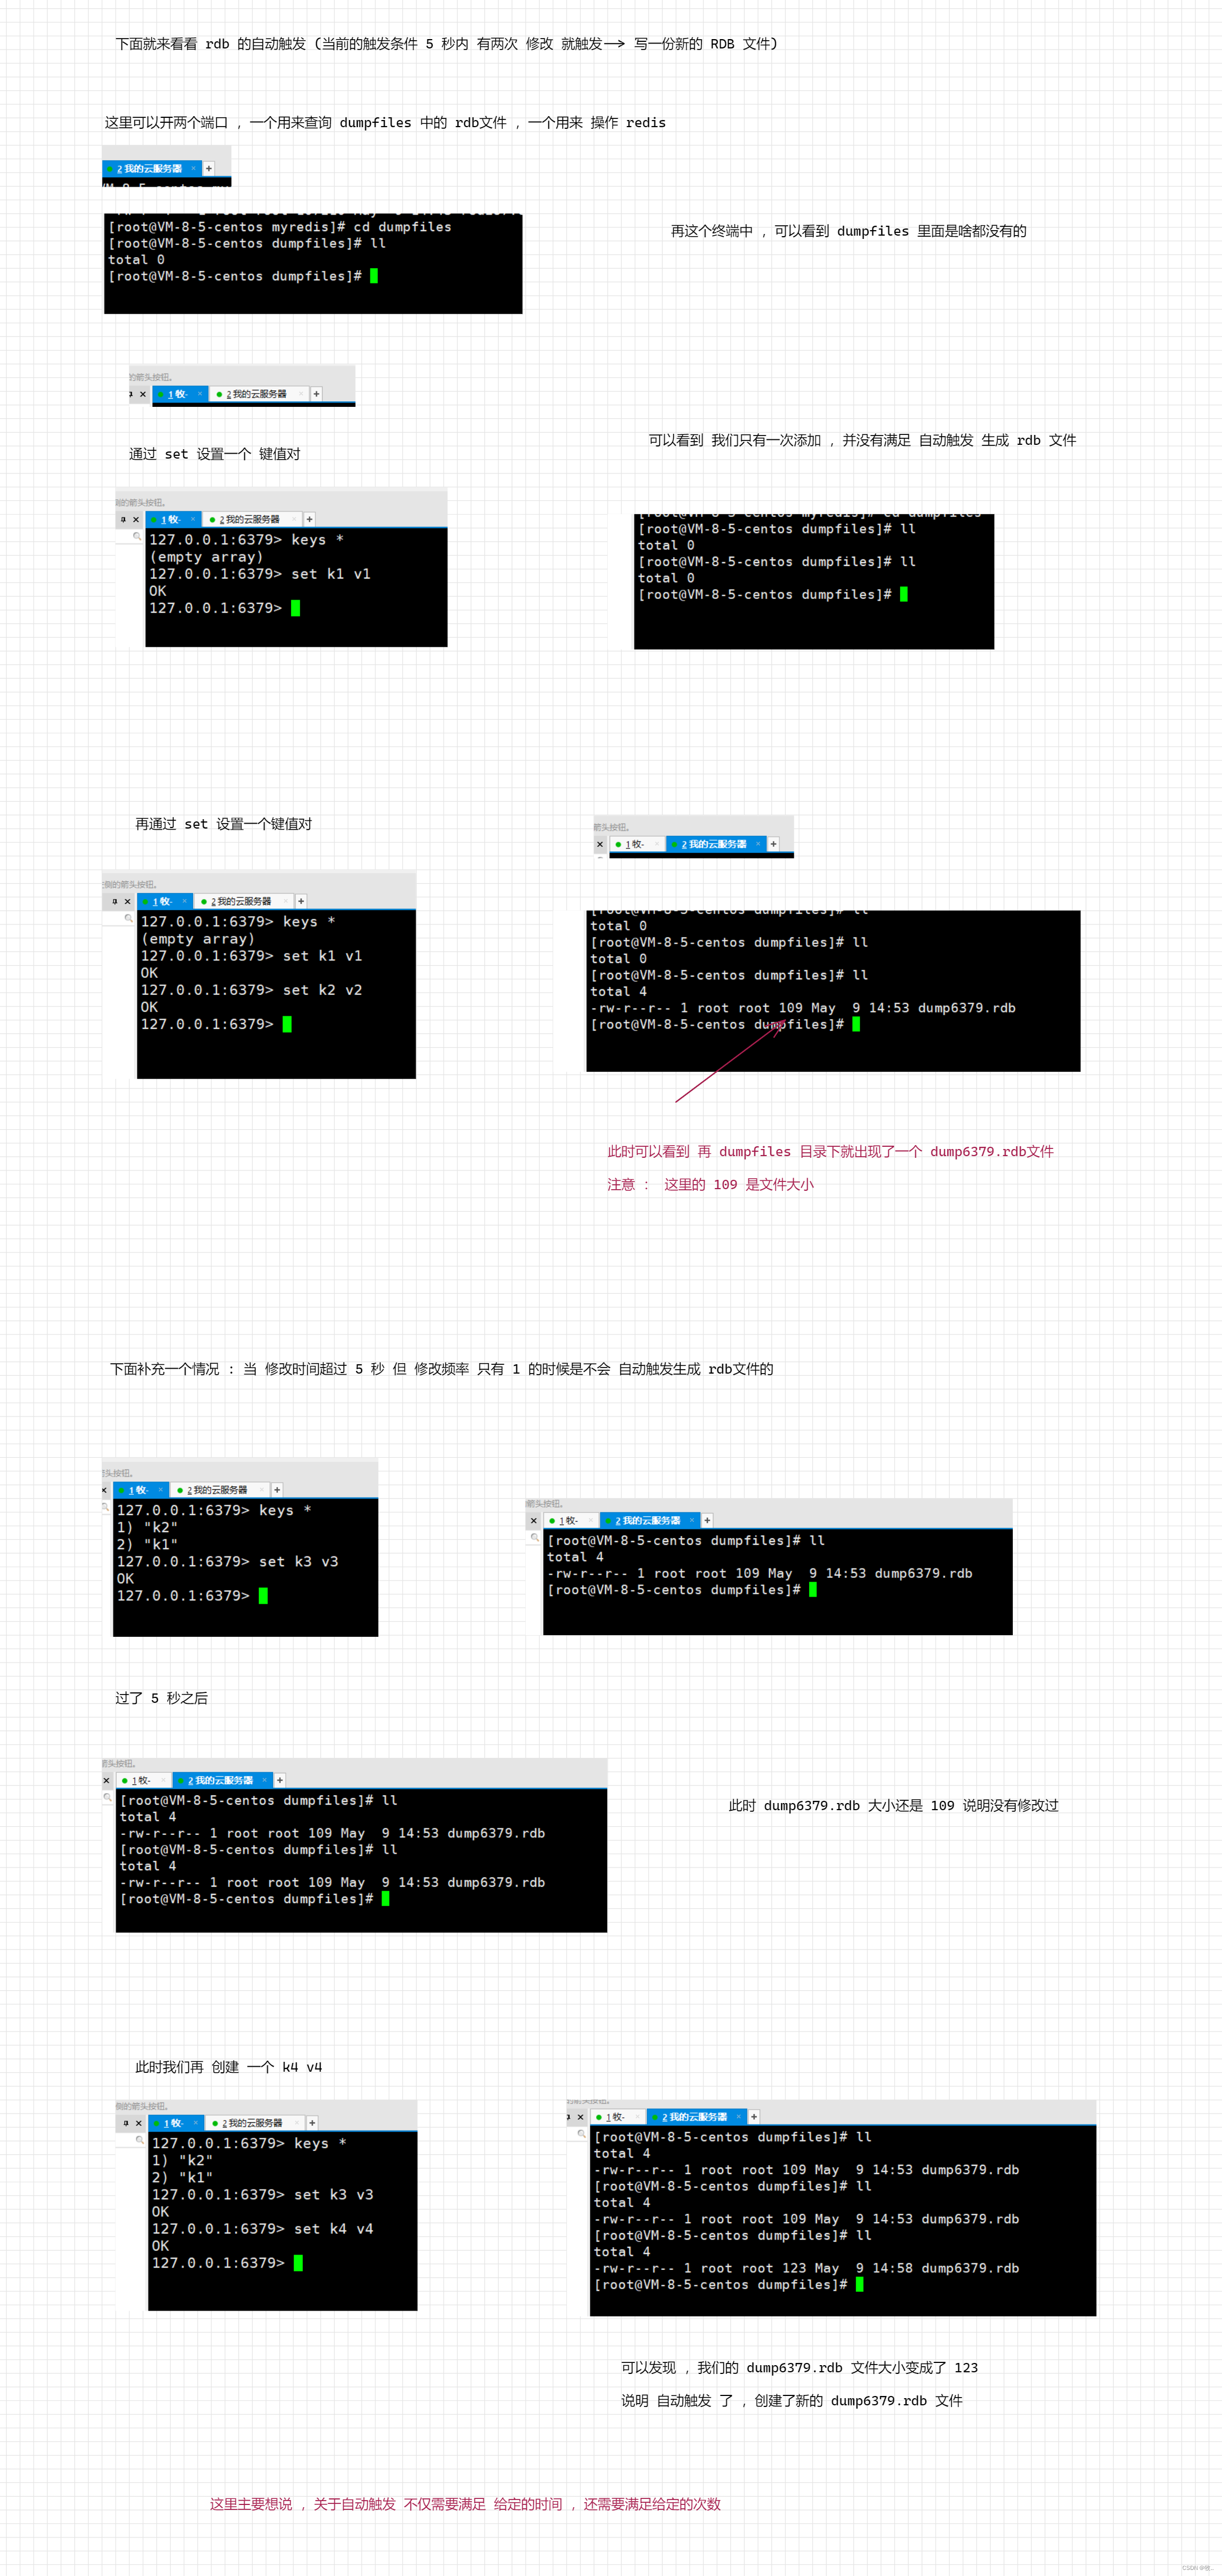1222x2576 pixels.
Task: Click + button above the terminal showing the 123-byte file
Action: [754, 2116]
